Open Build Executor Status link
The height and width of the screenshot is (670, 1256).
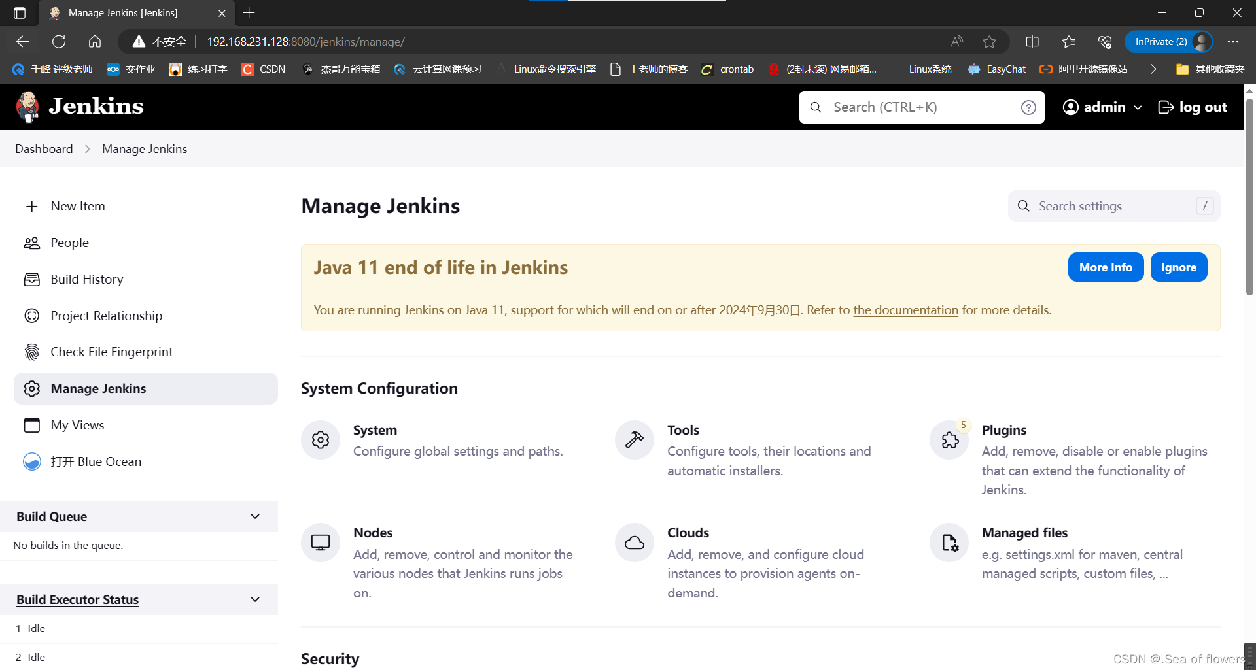click(77, 599)
